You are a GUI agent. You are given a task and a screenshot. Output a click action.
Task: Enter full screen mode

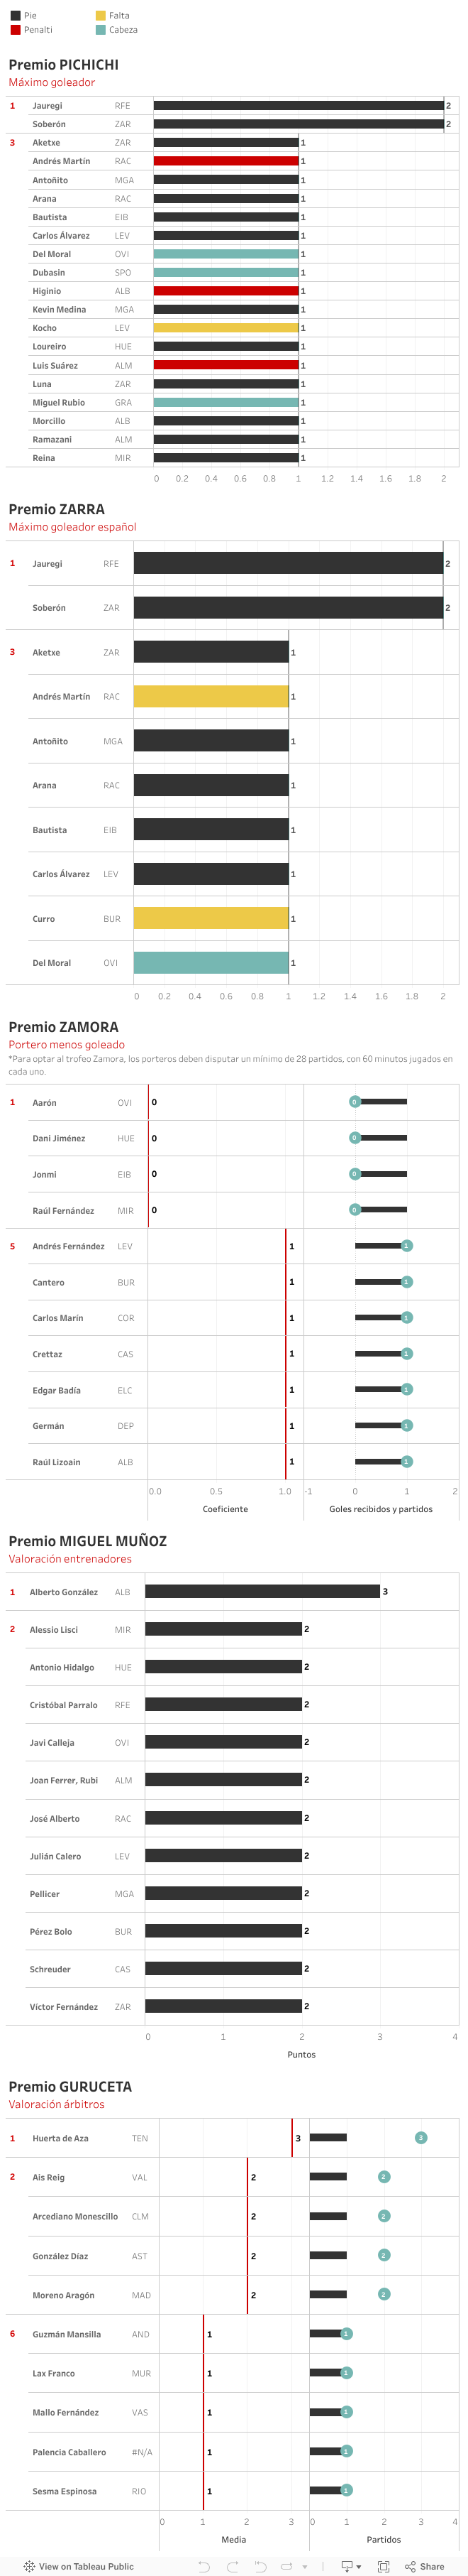[x=383, y=2566]
